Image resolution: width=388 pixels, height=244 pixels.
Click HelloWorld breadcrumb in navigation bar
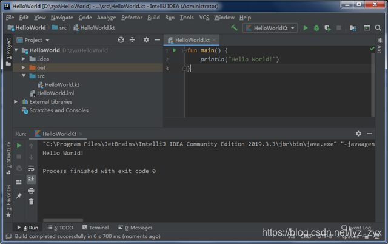[27, 28]
